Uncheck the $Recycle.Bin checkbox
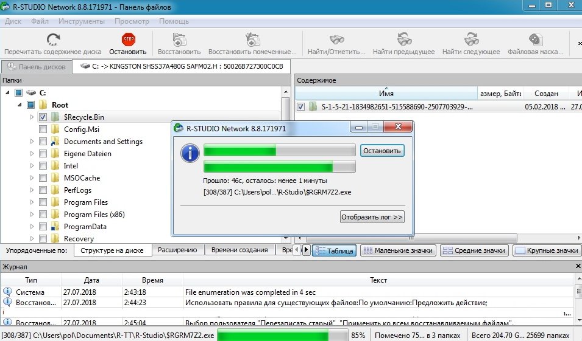The height and width of the screenshot is (341, 582). [43, 117]
